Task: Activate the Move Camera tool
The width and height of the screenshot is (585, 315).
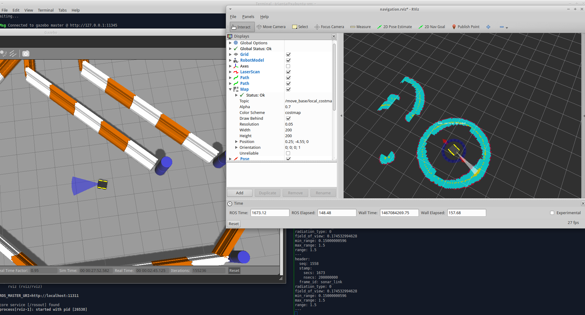Action: click(x=271, y=27)
